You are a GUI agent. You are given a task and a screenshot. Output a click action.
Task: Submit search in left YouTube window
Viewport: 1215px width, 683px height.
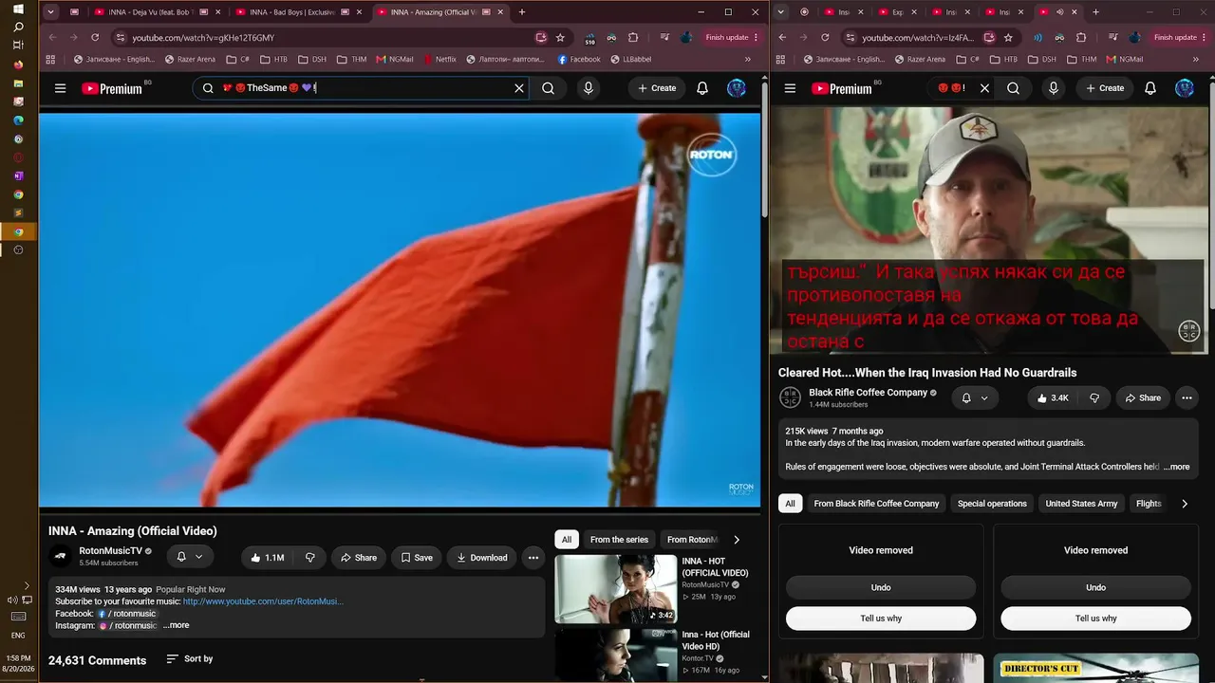[x=548, y=88]
